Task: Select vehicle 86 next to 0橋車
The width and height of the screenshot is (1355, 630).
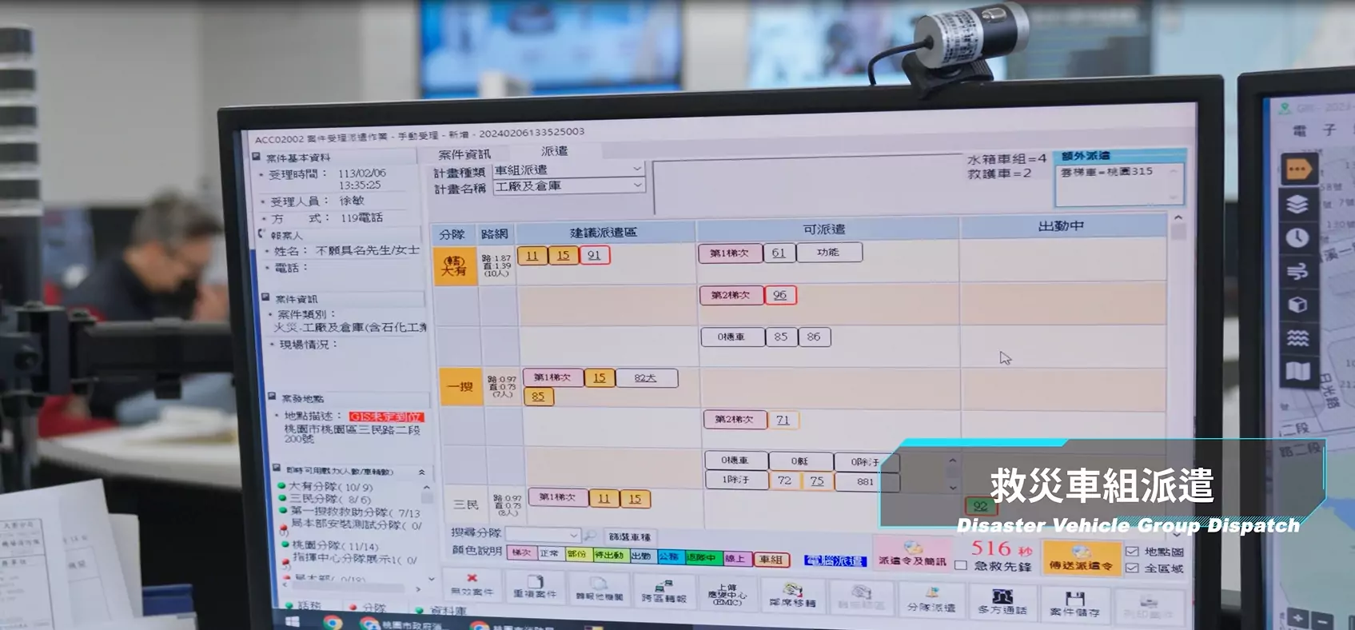Action: click(x=814, y=337)
